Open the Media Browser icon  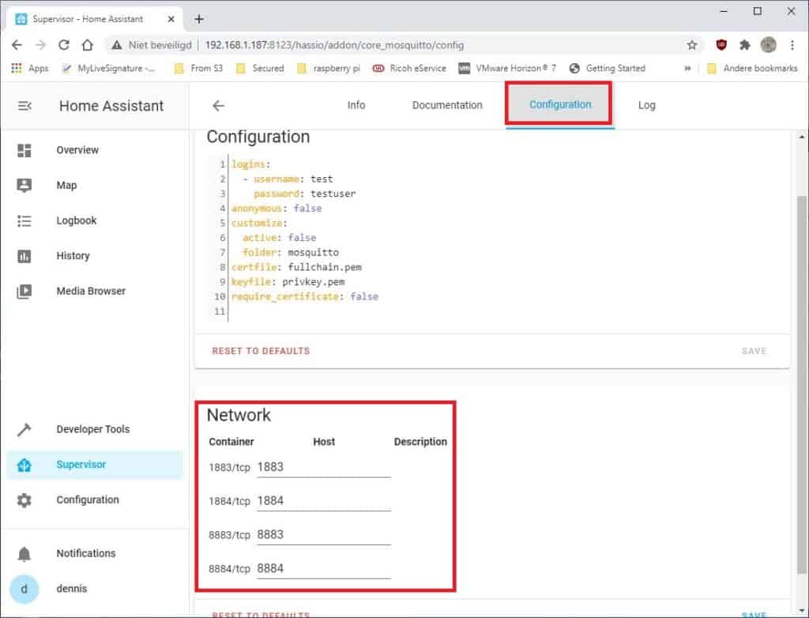(x=24, y=292)
